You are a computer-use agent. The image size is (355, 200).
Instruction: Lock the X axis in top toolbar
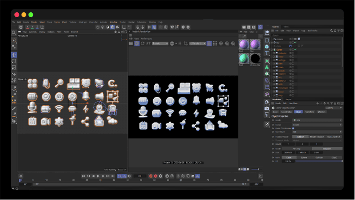[28, 27]
